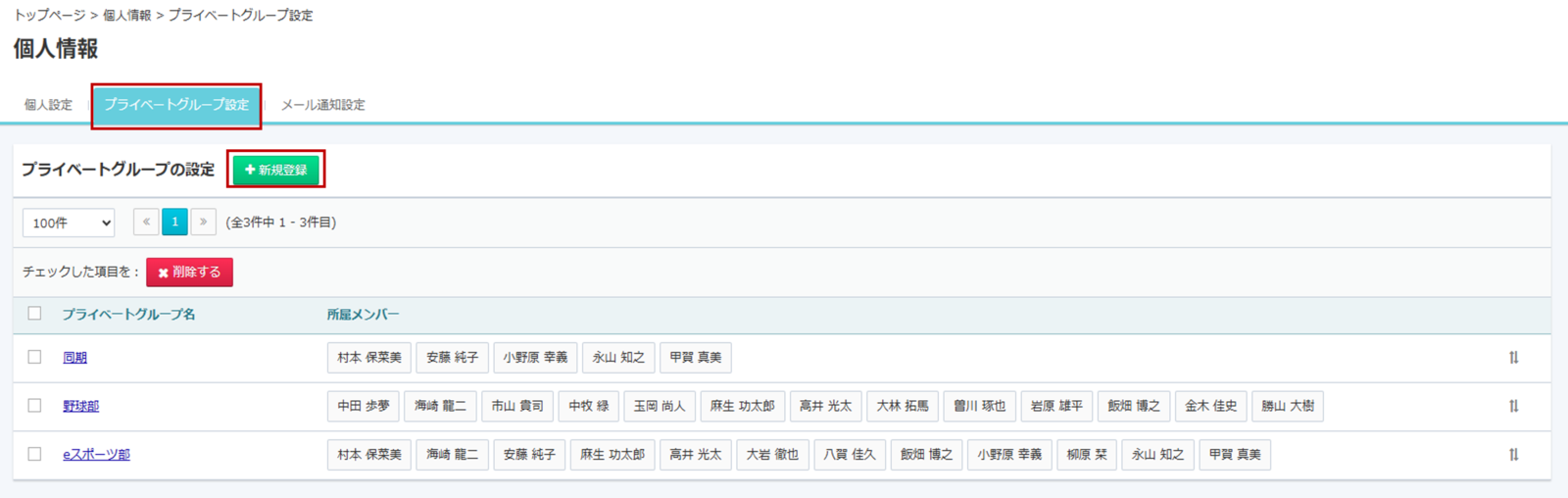Viewport: 1568px width, 498px height.
Task: Open the 100件 items-per-page dropdown
Action: click(x=69, y=223)
